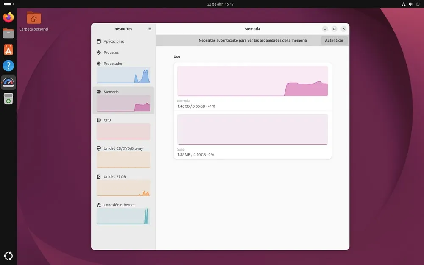The image size is (424, 265).
Task: Click the main Memoria usage chart
Action: point(253,81)
